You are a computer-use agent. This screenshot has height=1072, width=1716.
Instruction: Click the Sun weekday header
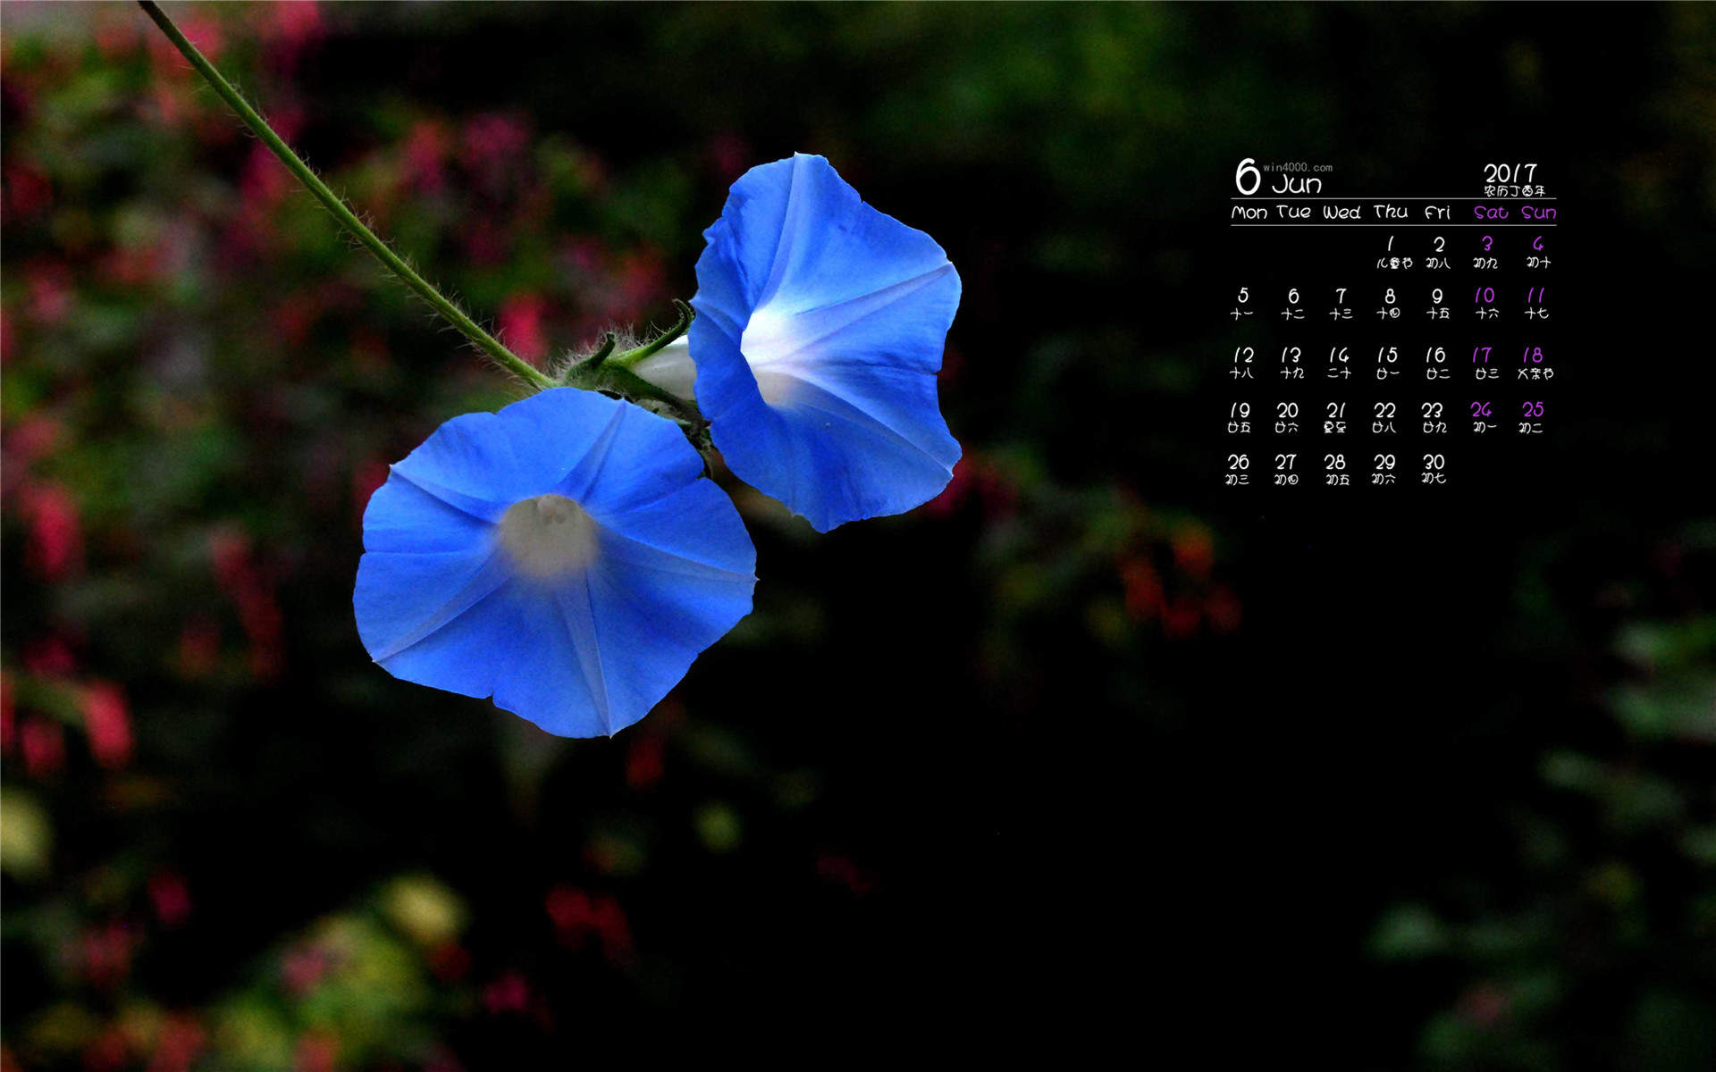(1539, 213)
